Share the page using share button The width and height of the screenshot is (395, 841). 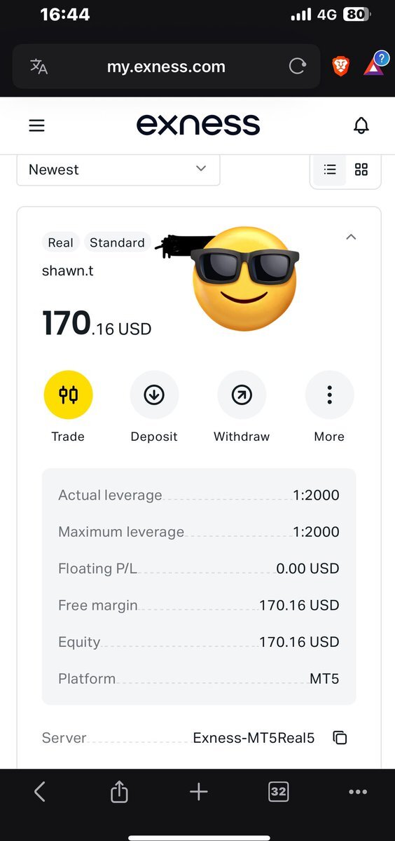(x=119, y=792)
